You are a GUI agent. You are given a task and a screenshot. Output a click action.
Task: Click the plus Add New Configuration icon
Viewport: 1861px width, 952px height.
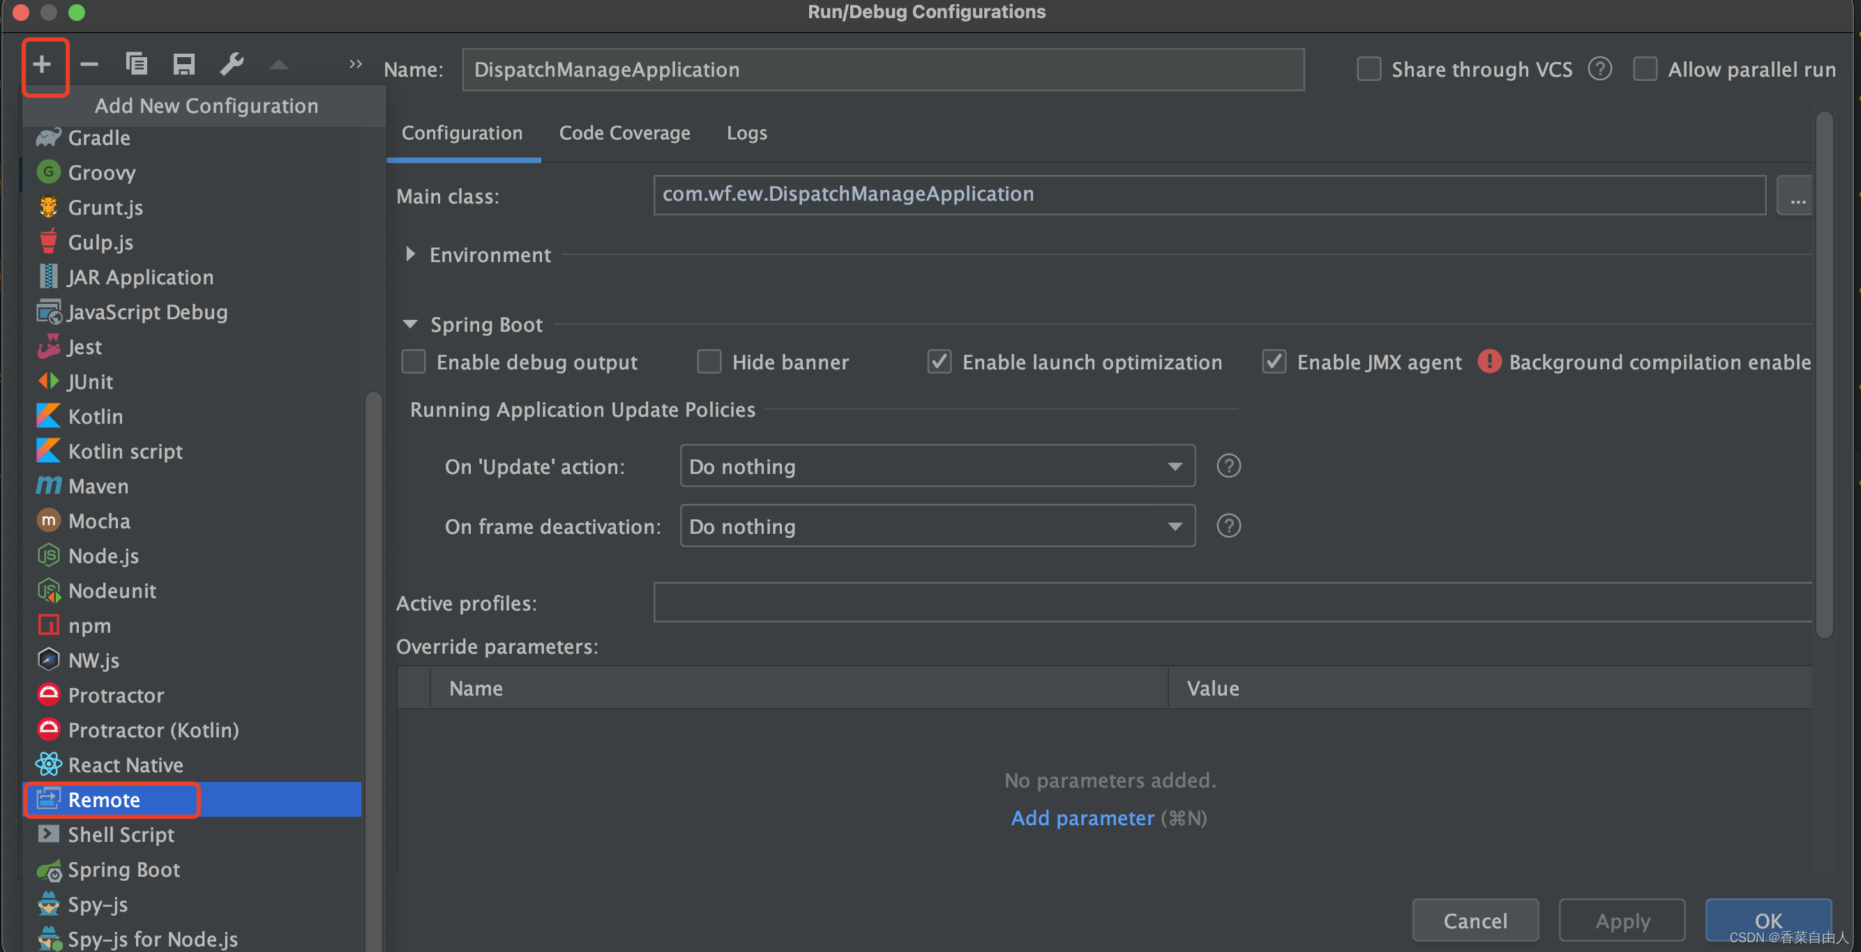[x=42, y=65]
